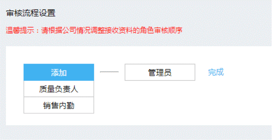
Task: Expand the 添加 role dropdown
Action: [x=59, y=72]
